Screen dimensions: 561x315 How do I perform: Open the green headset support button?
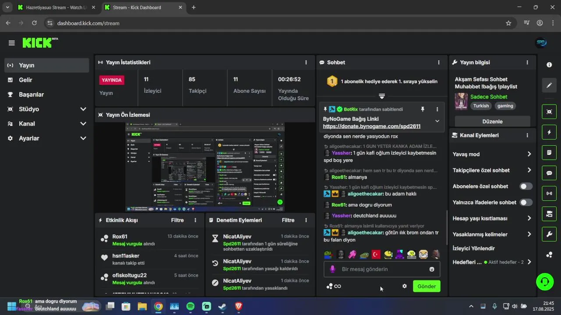coord(545,282)
